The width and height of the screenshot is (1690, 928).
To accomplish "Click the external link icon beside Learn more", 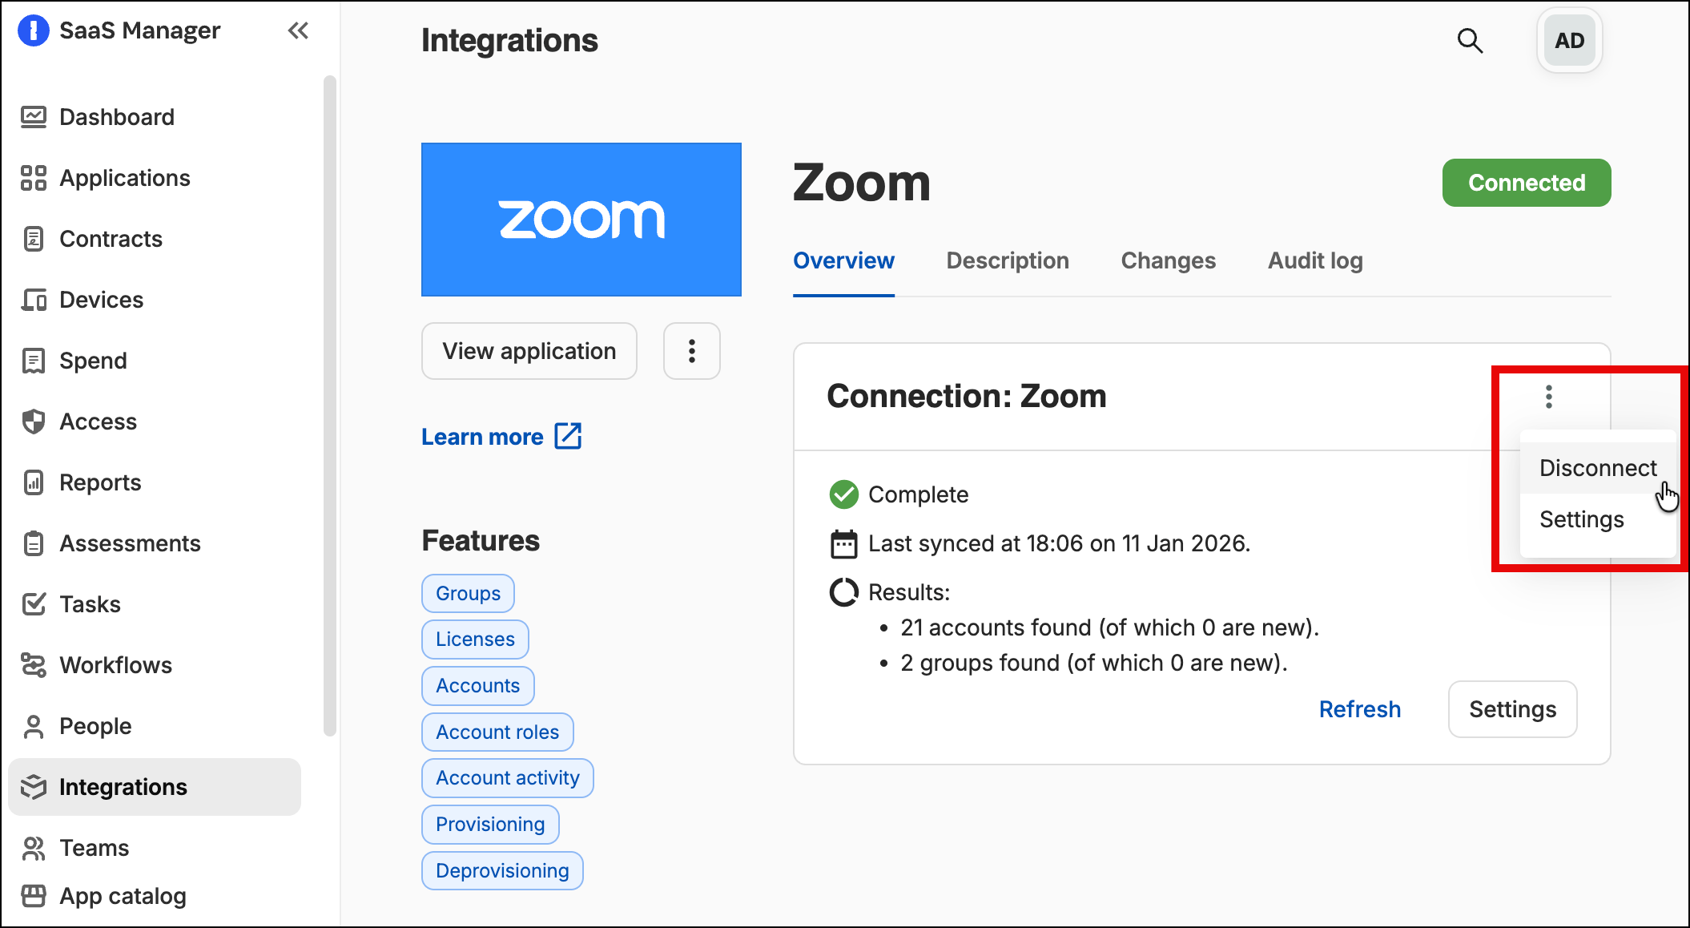I will point(569,436).
